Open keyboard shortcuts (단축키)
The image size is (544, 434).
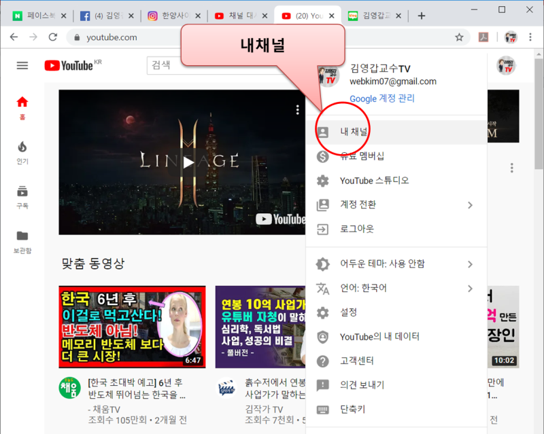[396, 410]
